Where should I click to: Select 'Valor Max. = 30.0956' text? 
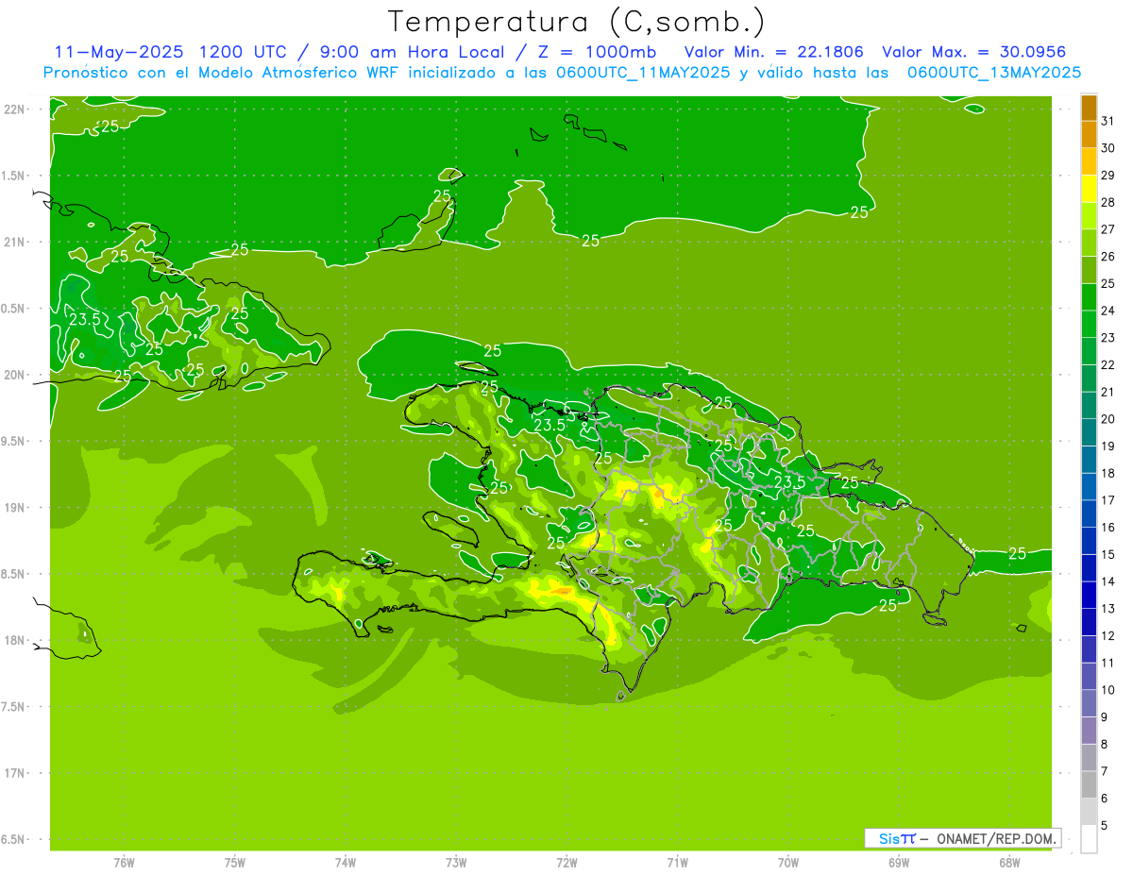(976, 52)
